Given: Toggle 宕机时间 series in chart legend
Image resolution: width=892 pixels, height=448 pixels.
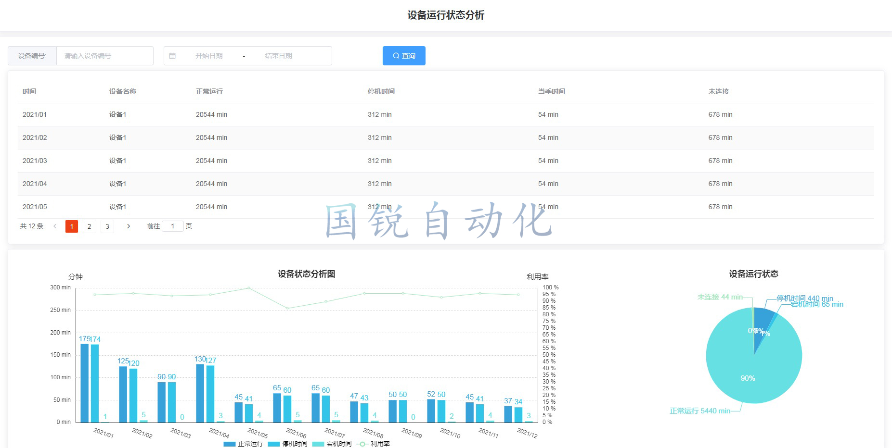Looking at the screenshot, I should click(332, 444).
